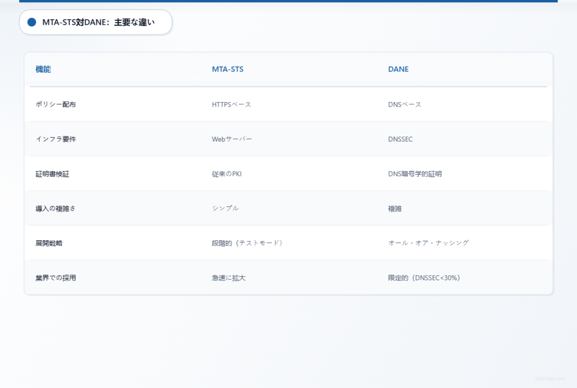Image resolution: width=577 pixels, height=388 pixels.
Task: Select the MTA-STS対DANE title pill
Action: [x=95, y=22]
